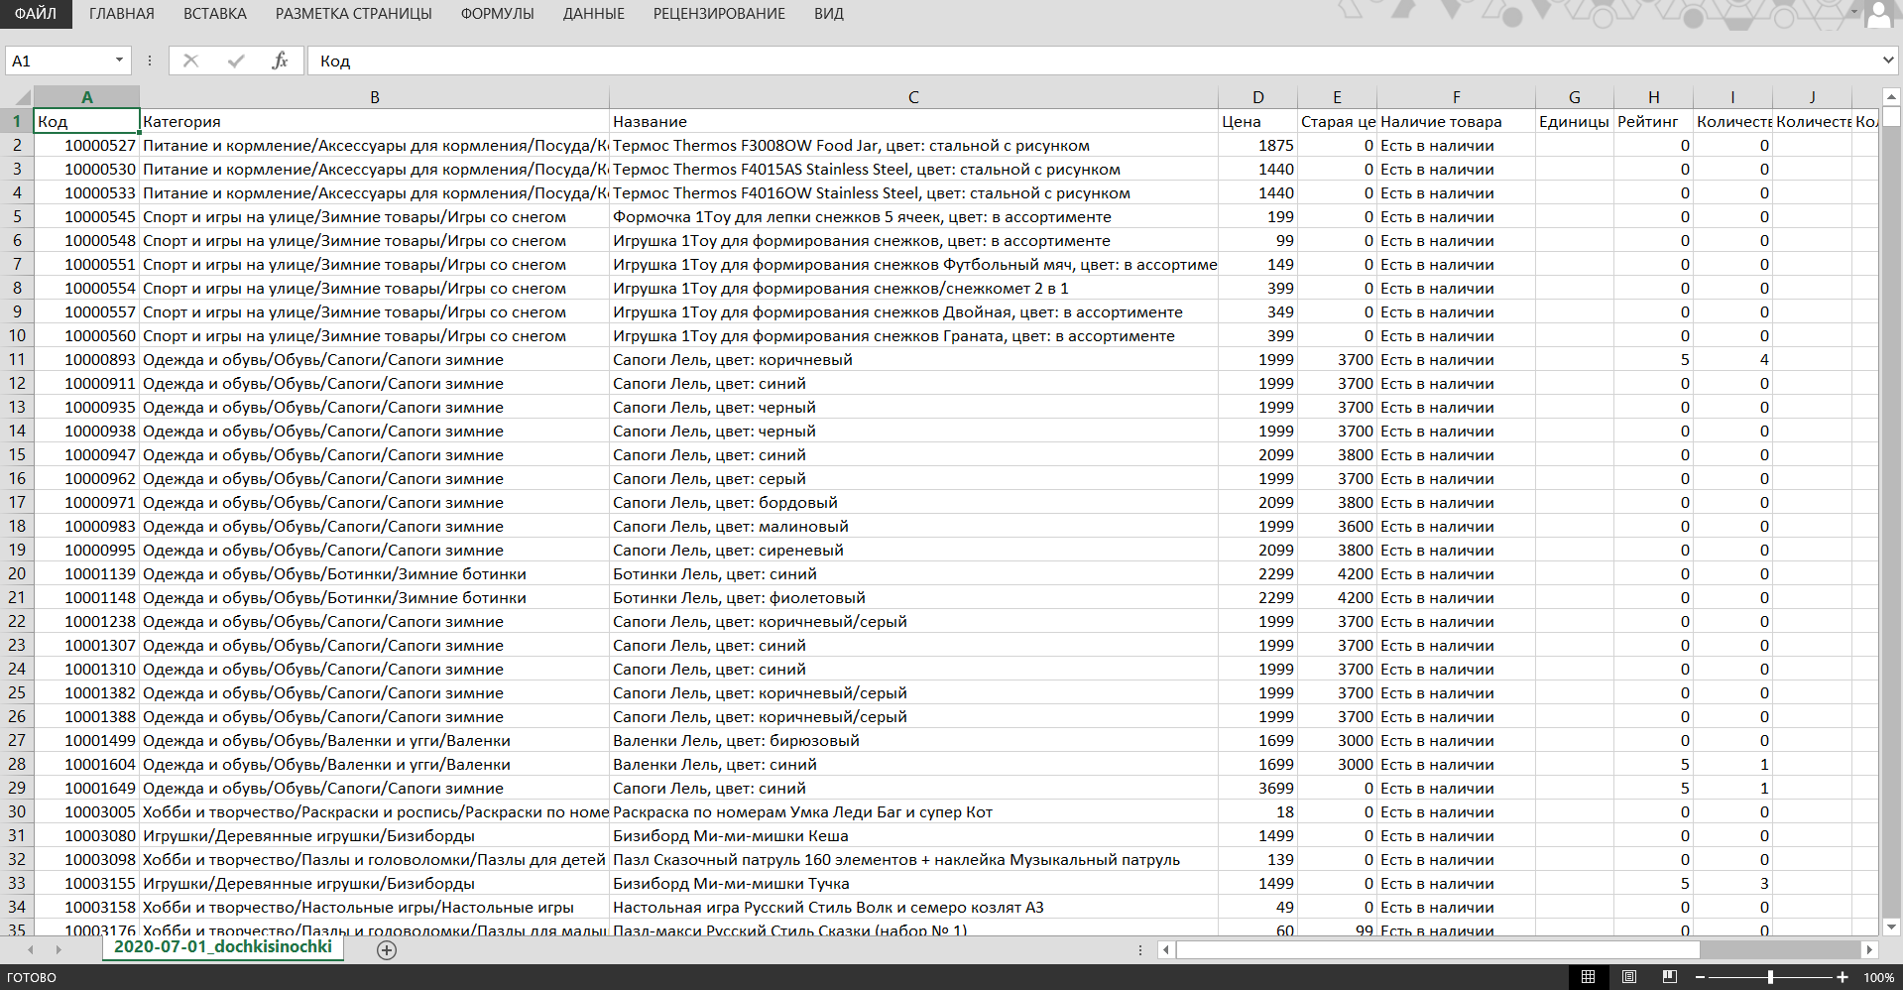The width and height of the screenshot is (1903, 990).
Task: Click the next sheet navigation arrow
Action: (x=59, y=949)
